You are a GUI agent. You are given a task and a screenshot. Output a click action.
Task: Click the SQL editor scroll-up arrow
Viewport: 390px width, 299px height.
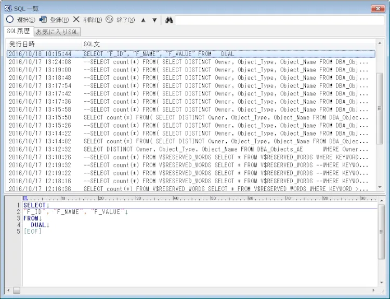click(x=381, y=200)
